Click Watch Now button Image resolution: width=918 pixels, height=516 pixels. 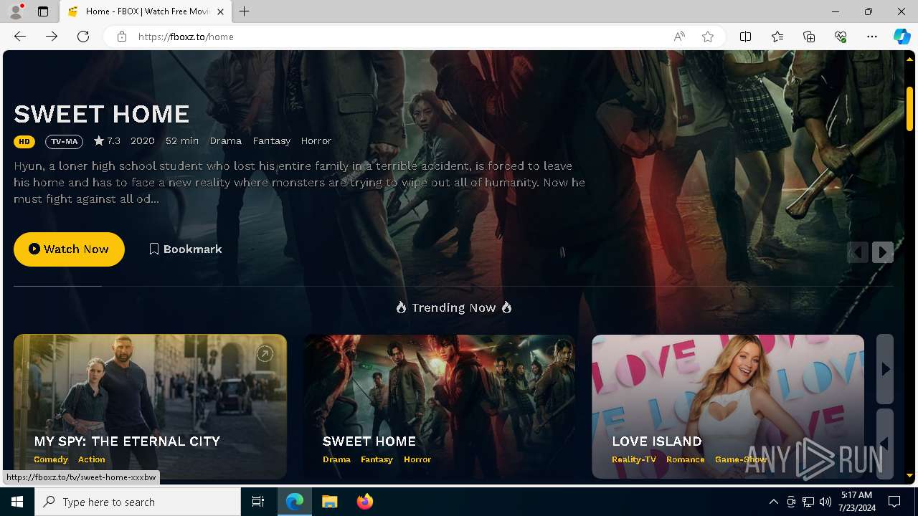coord(69,249)
